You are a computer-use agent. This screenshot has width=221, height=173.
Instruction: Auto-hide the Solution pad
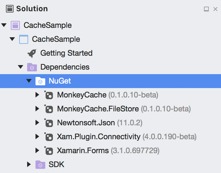point(206,9)
